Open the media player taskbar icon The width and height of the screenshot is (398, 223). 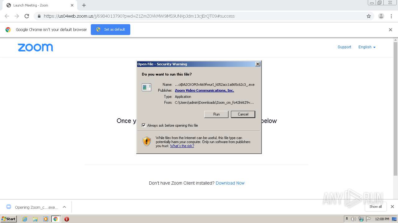point(46,219)
